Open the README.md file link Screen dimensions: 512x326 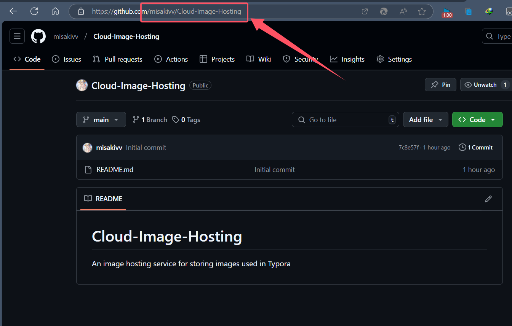[115, 170]
